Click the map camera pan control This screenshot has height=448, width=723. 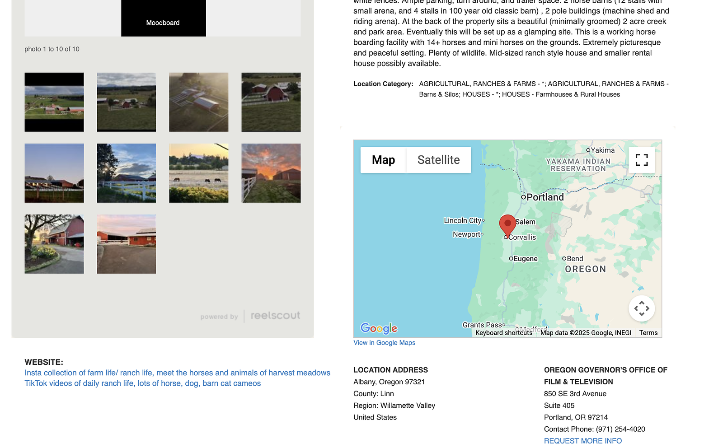[642, 308]
